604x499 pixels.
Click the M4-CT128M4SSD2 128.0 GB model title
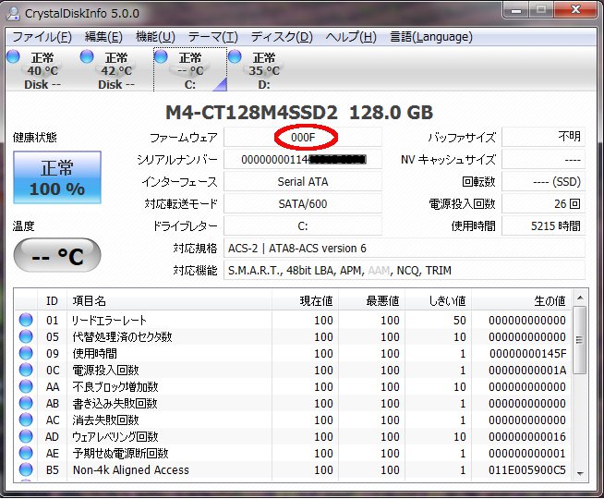click(x=299, y=113)
